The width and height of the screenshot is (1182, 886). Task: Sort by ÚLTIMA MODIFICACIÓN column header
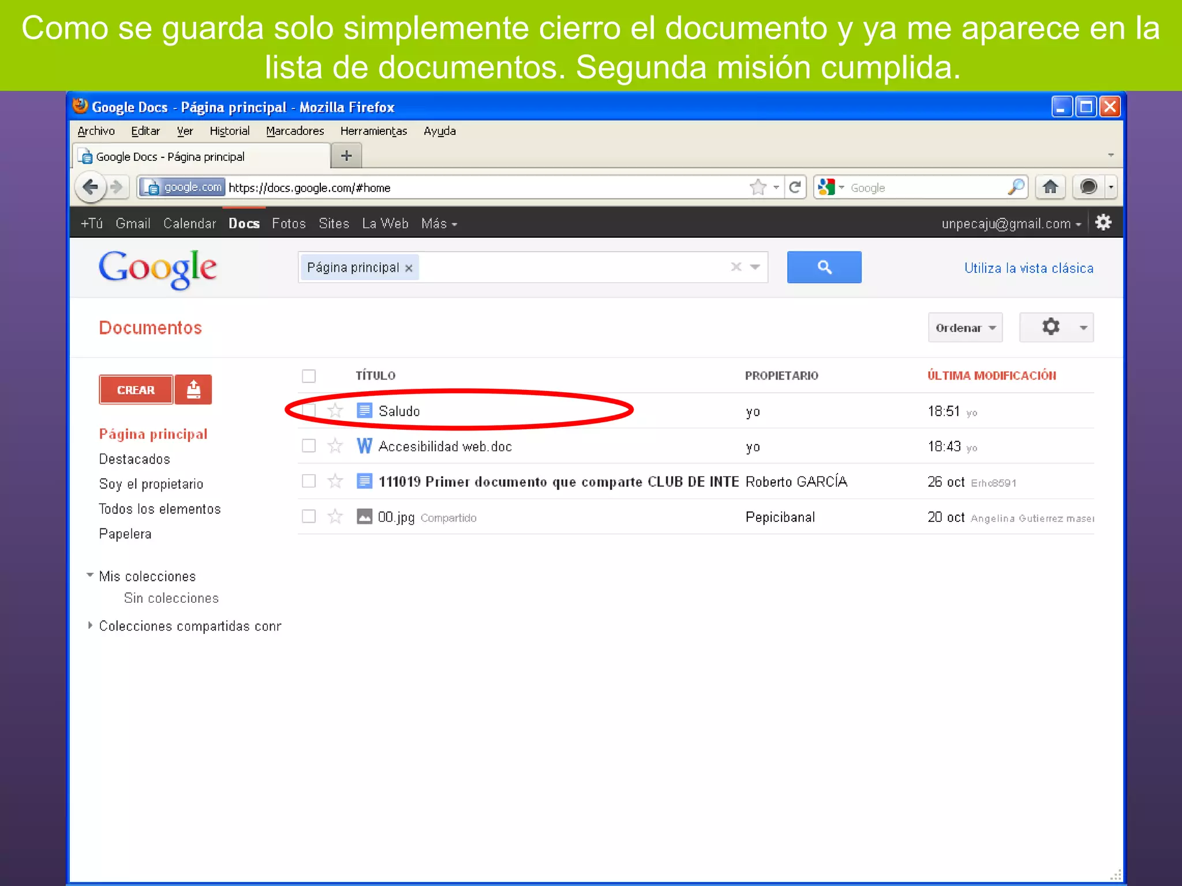pyautogui.click(x=992, y=376)
